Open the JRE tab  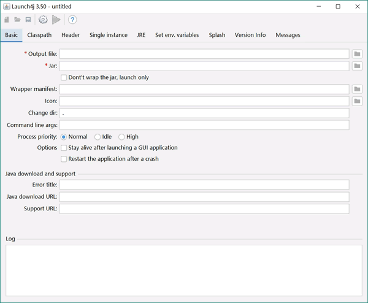(x=140, y=35)
